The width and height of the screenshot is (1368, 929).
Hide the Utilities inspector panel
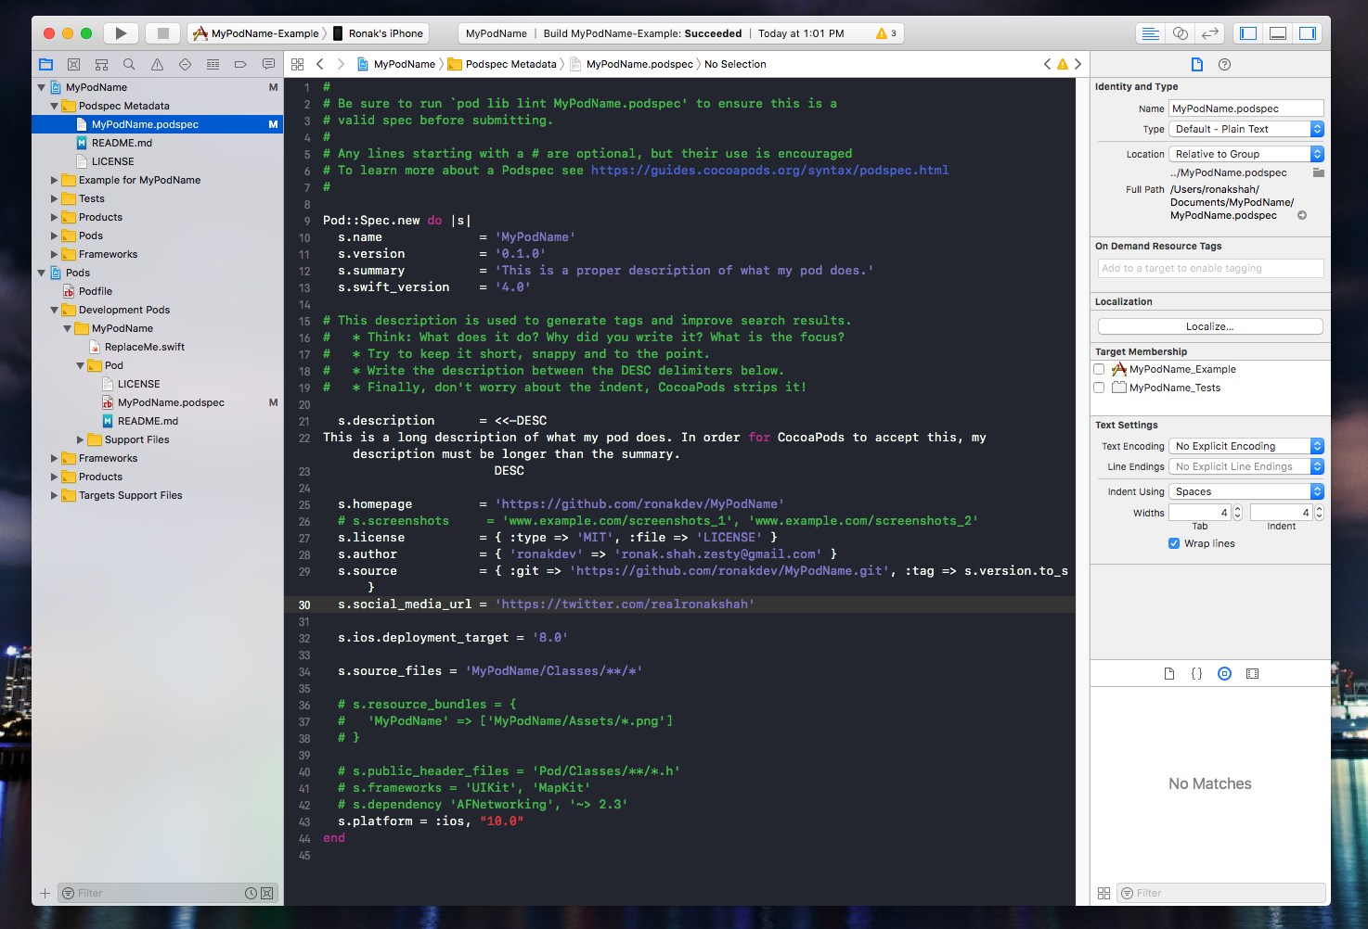coord(1308,33)
